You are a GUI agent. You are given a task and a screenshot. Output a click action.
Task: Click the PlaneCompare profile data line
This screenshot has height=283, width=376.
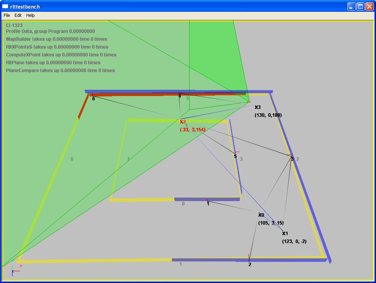[x=60, y=71]
